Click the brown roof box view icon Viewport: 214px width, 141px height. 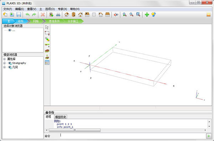tap(87, 15)
